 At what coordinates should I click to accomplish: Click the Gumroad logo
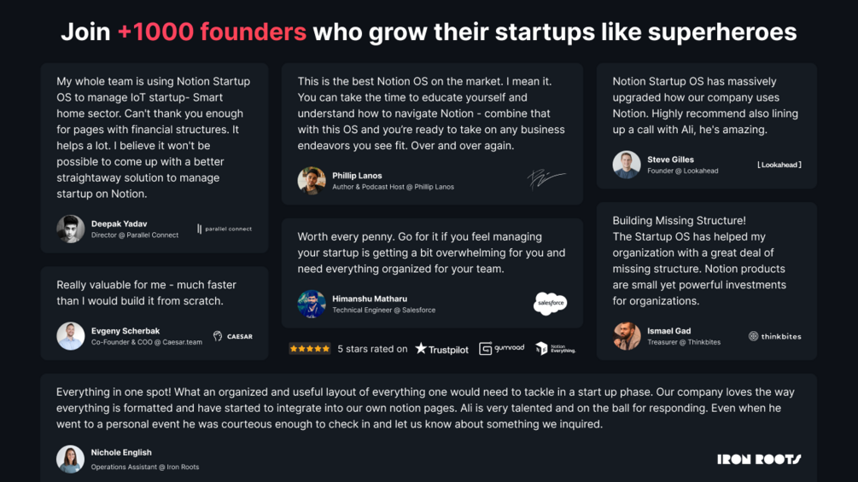coord(501,348)
